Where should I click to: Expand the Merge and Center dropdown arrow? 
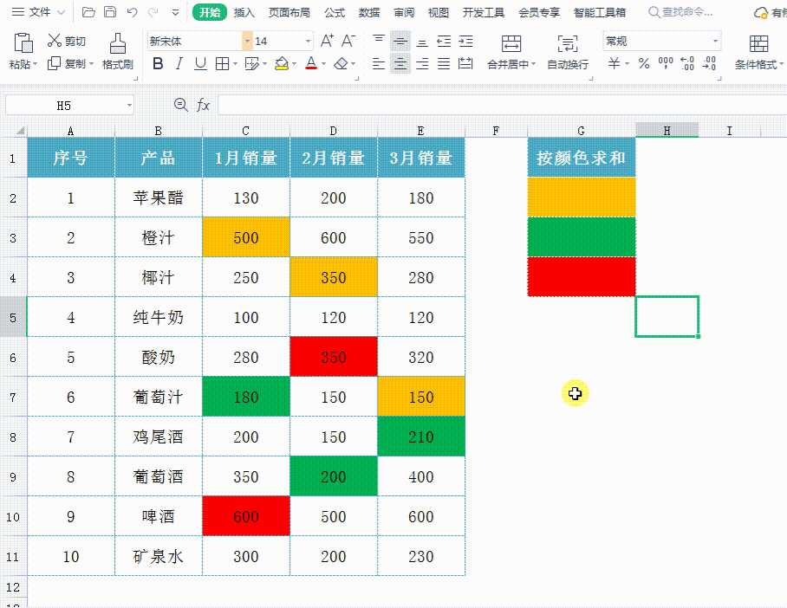pos(533,64)
